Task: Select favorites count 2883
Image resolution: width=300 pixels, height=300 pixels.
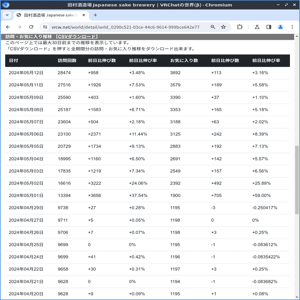Action: 175,146
